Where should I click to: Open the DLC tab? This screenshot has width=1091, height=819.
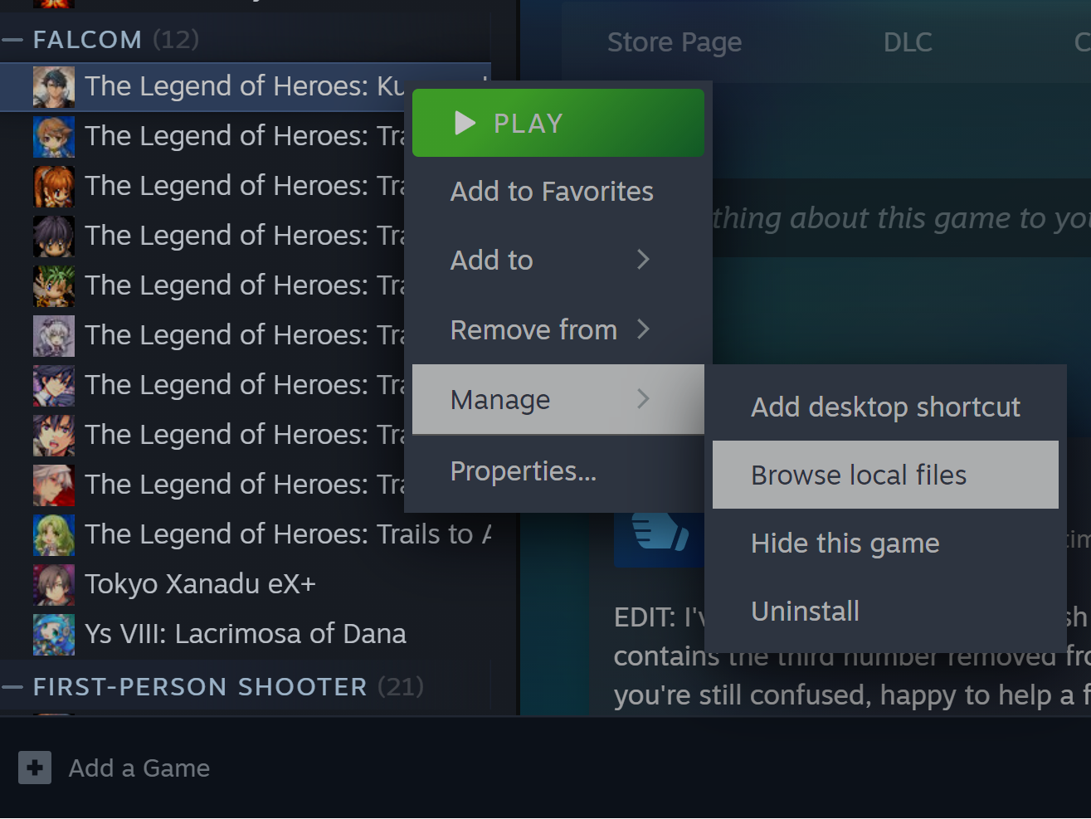908,42
